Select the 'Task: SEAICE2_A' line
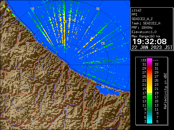Screen dimensions: 174x130 [146, 23]
